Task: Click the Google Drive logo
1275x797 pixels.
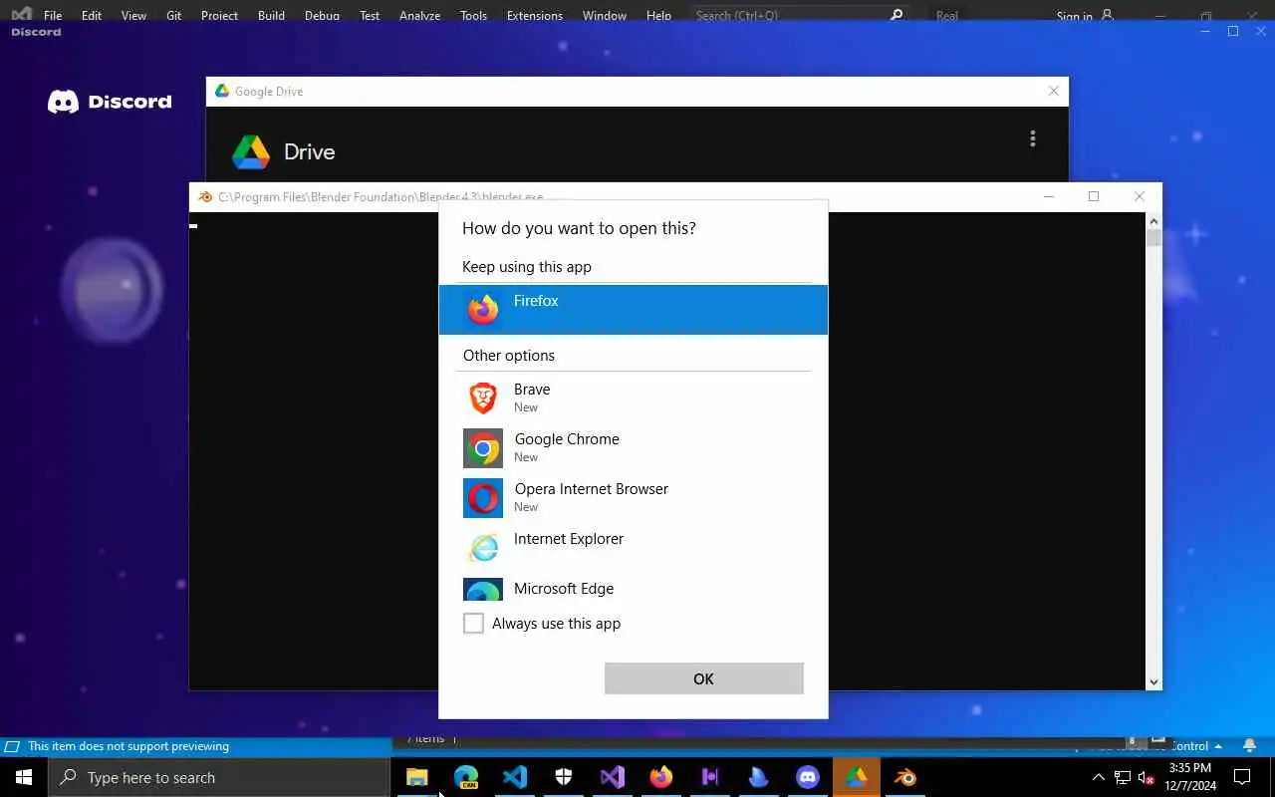Action: [x=251, y=151]
